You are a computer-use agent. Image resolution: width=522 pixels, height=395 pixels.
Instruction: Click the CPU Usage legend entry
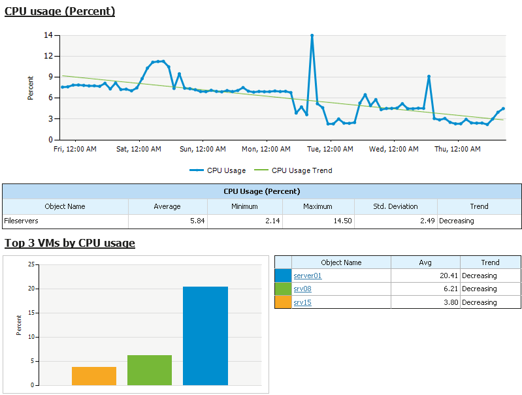click(x=218, y=170)
